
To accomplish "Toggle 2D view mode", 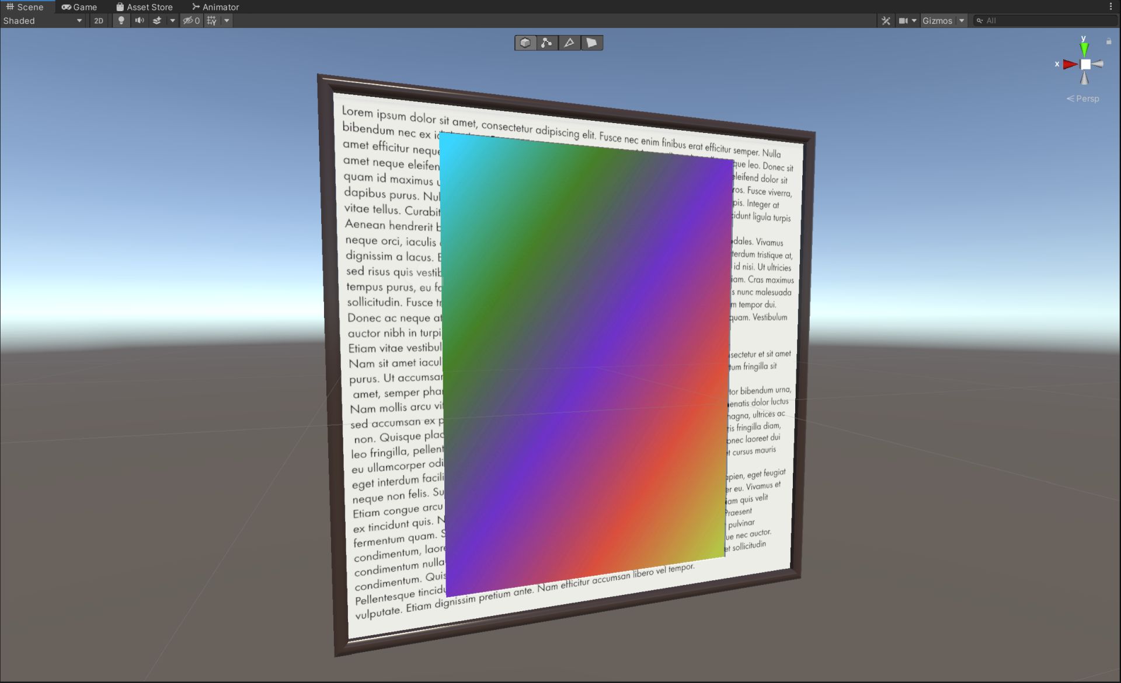I will [99, 20].
